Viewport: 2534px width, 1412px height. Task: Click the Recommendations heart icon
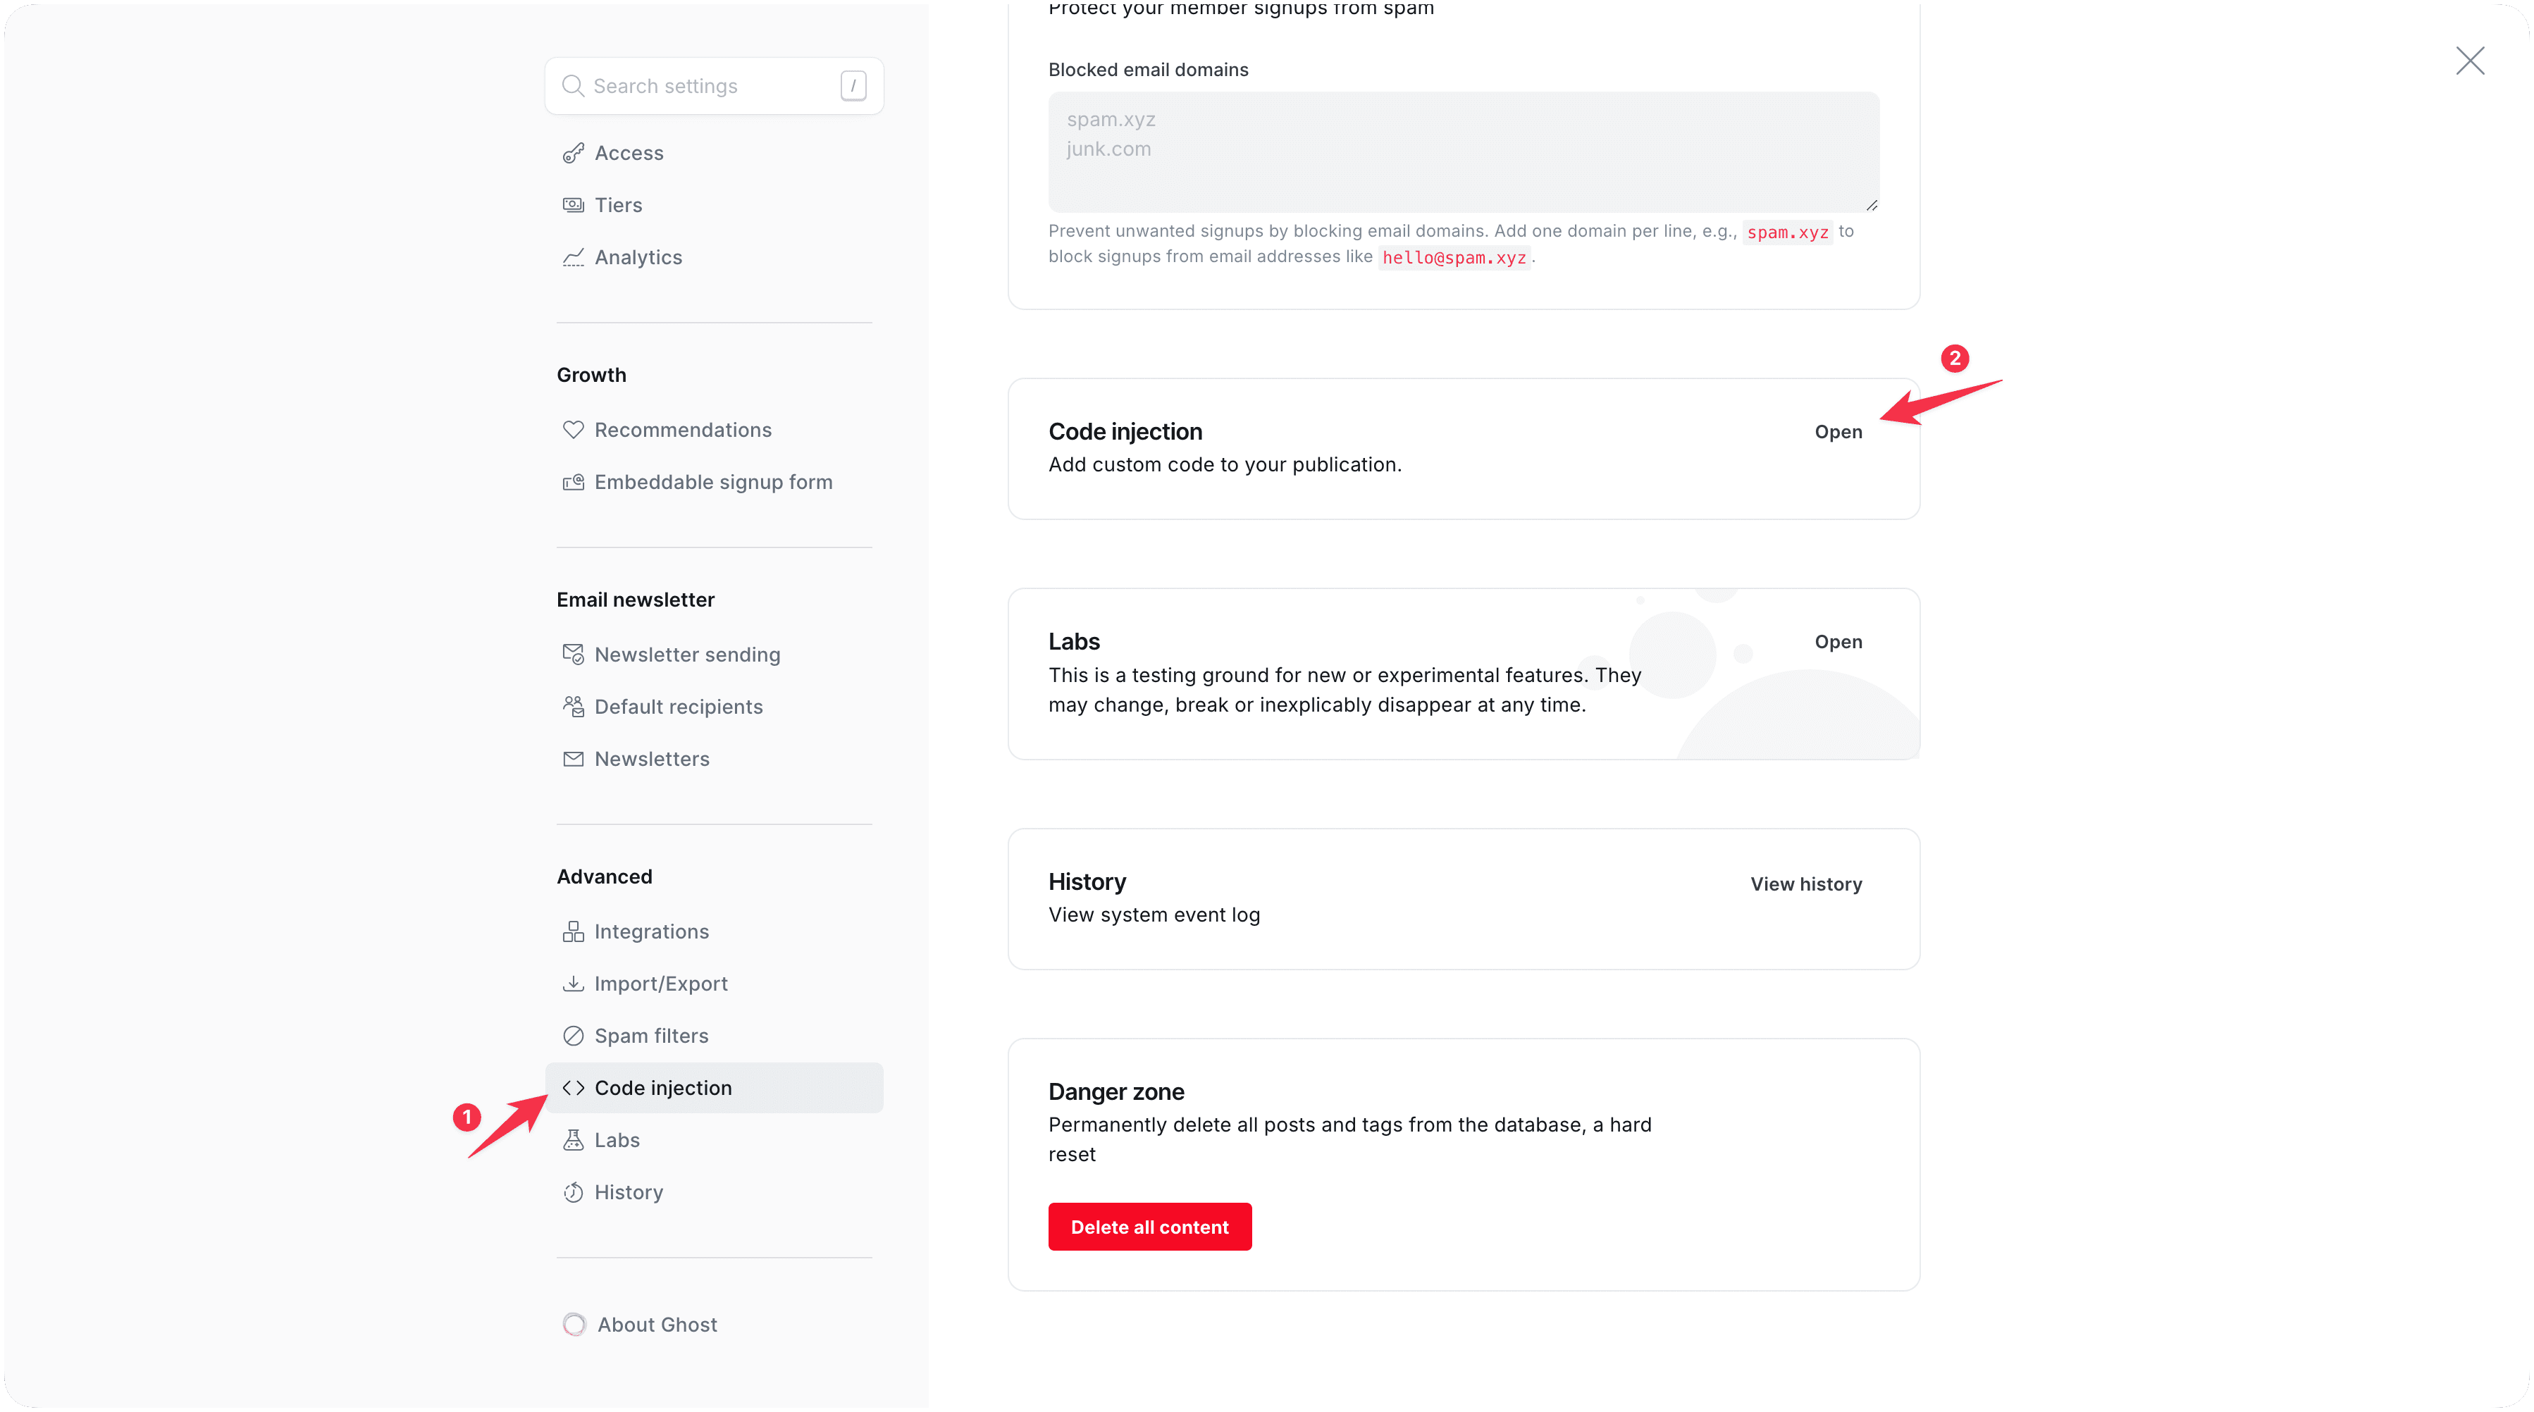coord(572,430)
